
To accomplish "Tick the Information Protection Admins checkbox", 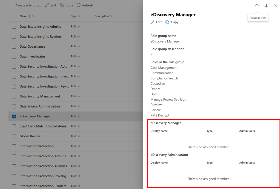I will [x=14, y=156].
